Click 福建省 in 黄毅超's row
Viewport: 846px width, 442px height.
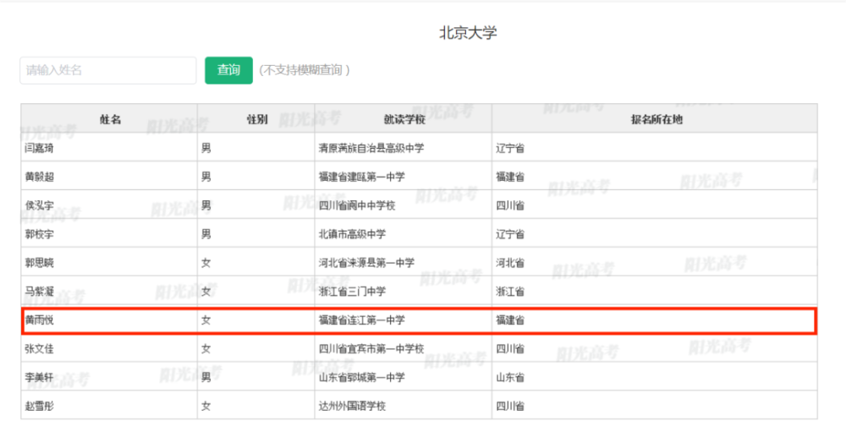tap(510, 177)
